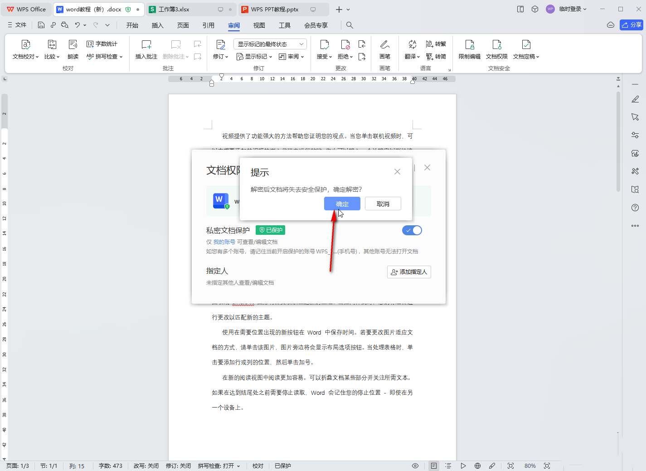Switch to the 引用 ribbon tab
The image size is (646, 471).
[209, 25]
